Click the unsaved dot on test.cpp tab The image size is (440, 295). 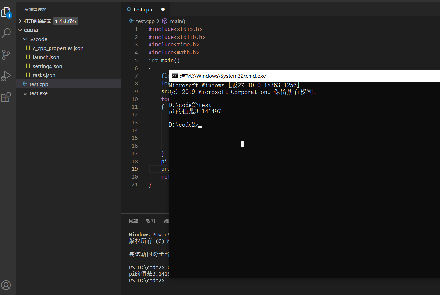(163, 9)
